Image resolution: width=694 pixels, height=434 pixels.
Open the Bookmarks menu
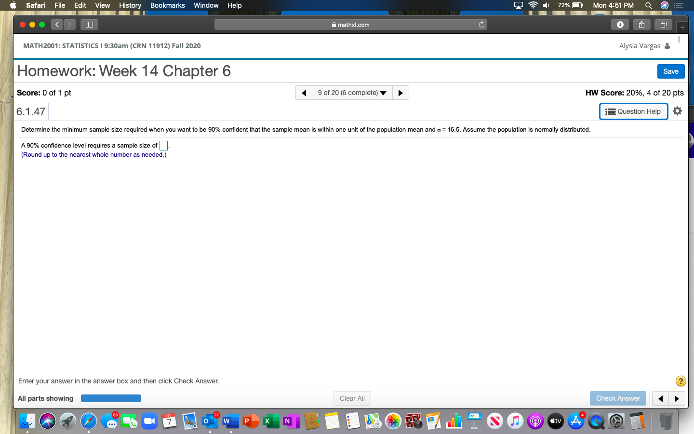coord(168,5)
